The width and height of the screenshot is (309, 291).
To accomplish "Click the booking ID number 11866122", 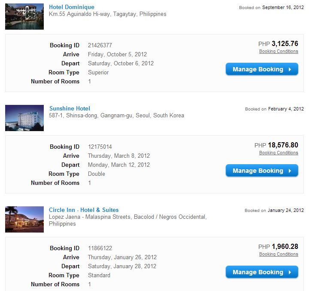I will [100, 248].
